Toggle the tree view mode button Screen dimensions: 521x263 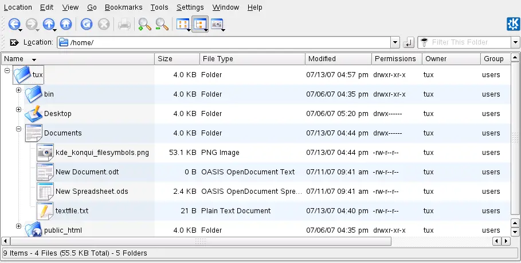[x=199, y=24]
